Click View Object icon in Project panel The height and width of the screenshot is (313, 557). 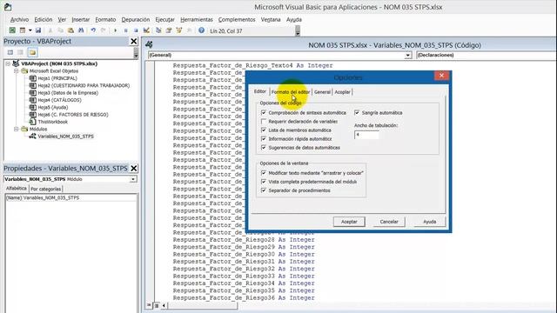(x=21, y=52)
